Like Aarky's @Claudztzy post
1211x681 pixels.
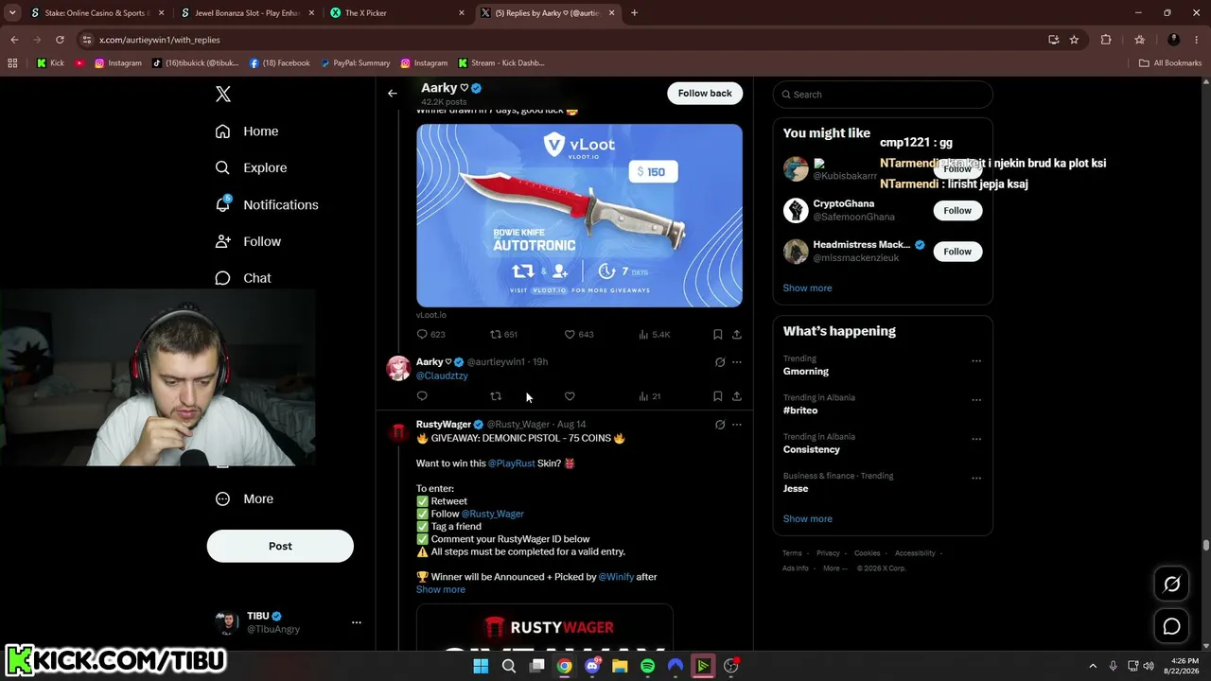point(570,396)
